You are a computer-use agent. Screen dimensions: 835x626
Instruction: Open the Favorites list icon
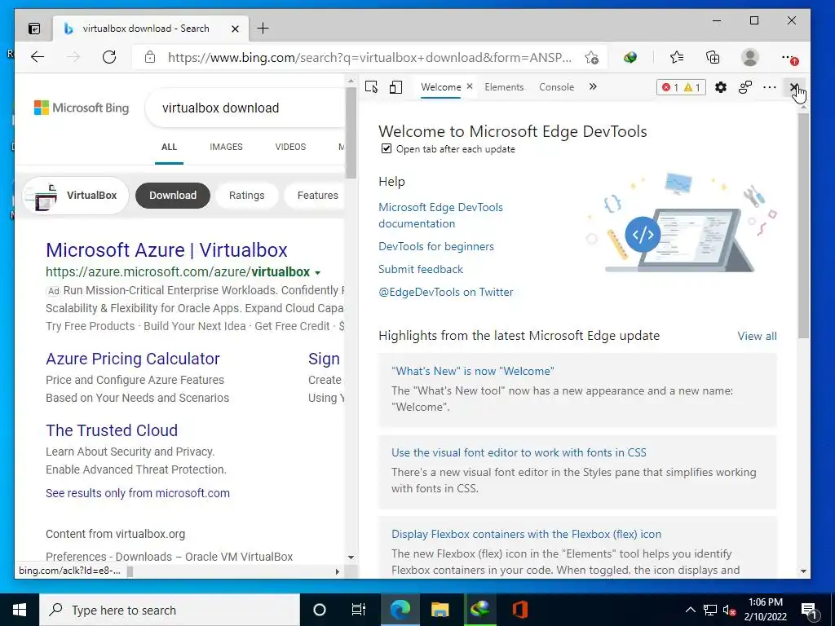[x=677, y=57]
